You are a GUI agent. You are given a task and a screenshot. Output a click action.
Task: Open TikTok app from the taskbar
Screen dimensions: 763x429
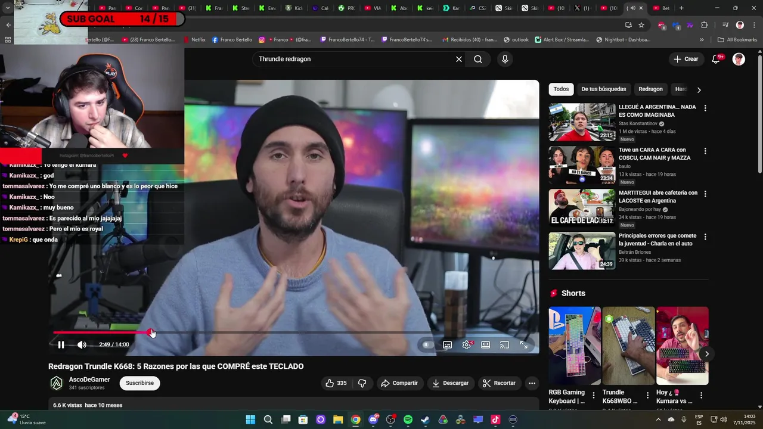pos(495,419)
